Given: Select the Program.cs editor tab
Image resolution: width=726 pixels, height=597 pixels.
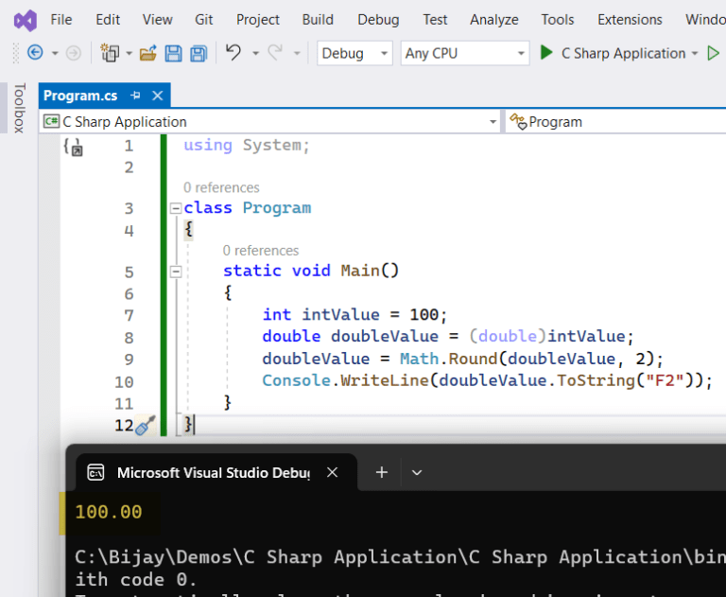Looking at the screenshot, I should pos(80,96).
